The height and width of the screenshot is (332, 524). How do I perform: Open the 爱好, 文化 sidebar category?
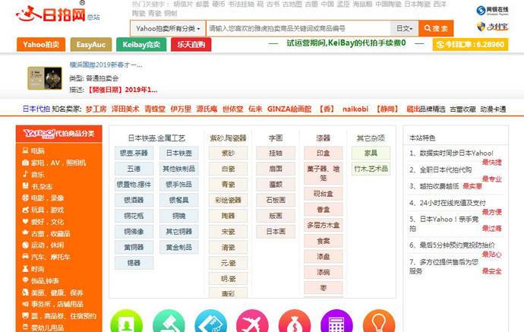click(x=43, y=222)
